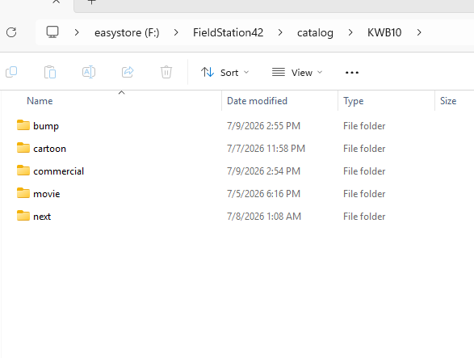
Task: Expand the chevron after easystore (F:)
Action: pos(176,32)
